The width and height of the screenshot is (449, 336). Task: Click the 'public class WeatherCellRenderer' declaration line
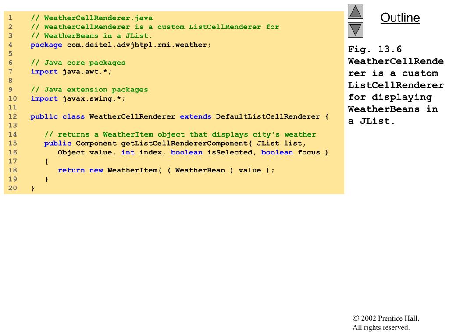(179, 116)
